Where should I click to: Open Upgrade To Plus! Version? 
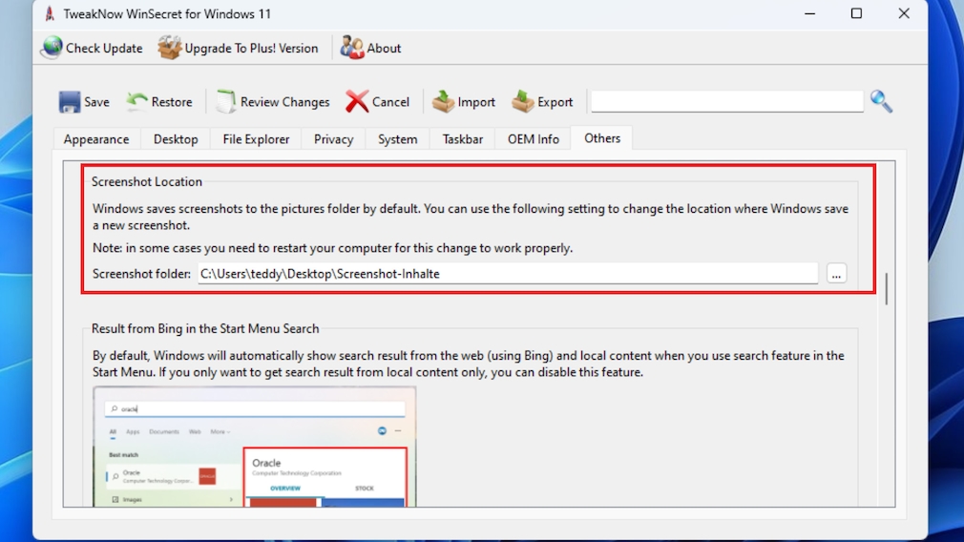(x=238, y=48)
